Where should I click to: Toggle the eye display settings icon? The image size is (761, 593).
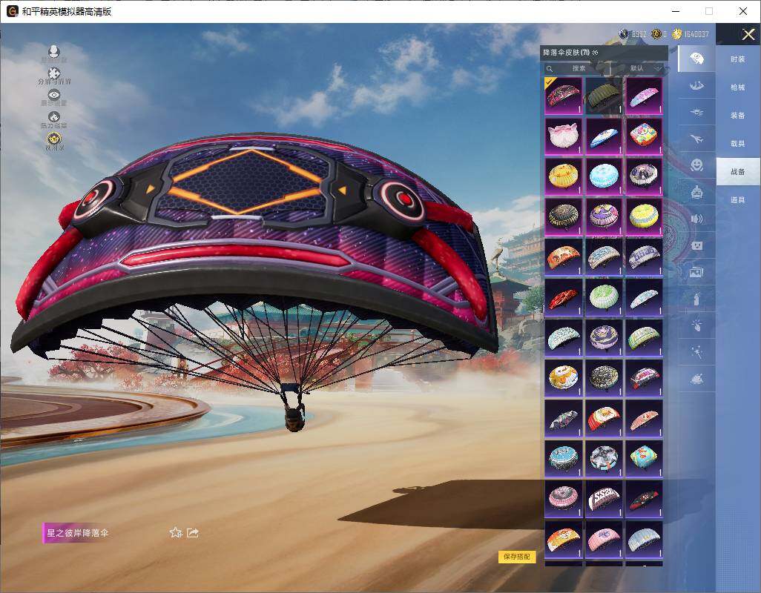54,95
